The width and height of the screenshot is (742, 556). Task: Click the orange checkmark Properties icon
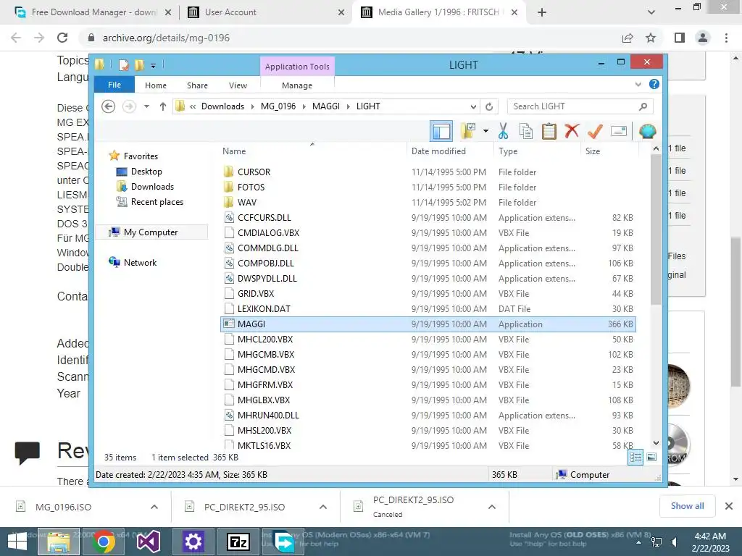point(595,131)
